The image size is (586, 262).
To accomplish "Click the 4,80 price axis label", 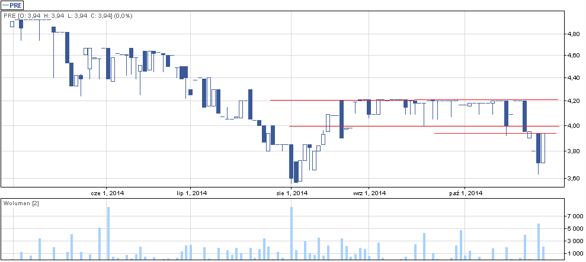I will (x=572, y=34).
